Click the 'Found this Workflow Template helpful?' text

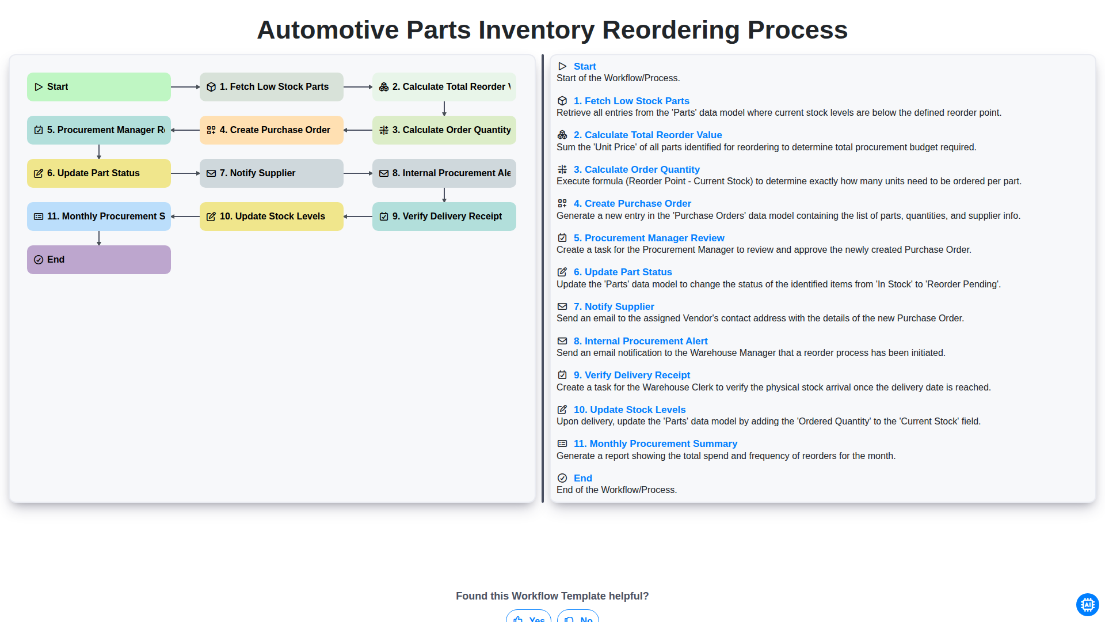[552, 596]
